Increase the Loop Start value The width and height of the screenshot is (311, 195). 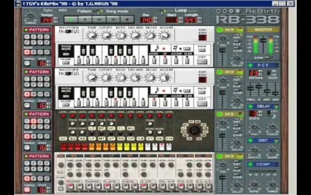point(180,19)
